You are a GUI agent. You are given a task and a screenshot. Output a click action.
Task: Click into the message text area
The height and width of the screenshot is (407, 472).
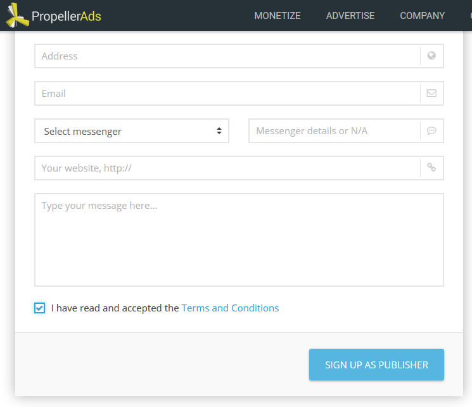pyautogui.click(x=239, y=240)
